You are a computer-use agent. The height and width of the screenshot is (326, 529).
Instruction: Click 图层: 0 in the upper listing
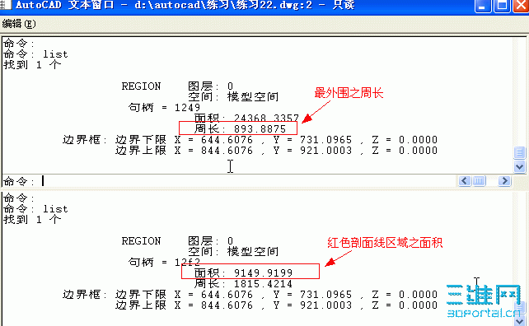(x=210, y=86)
